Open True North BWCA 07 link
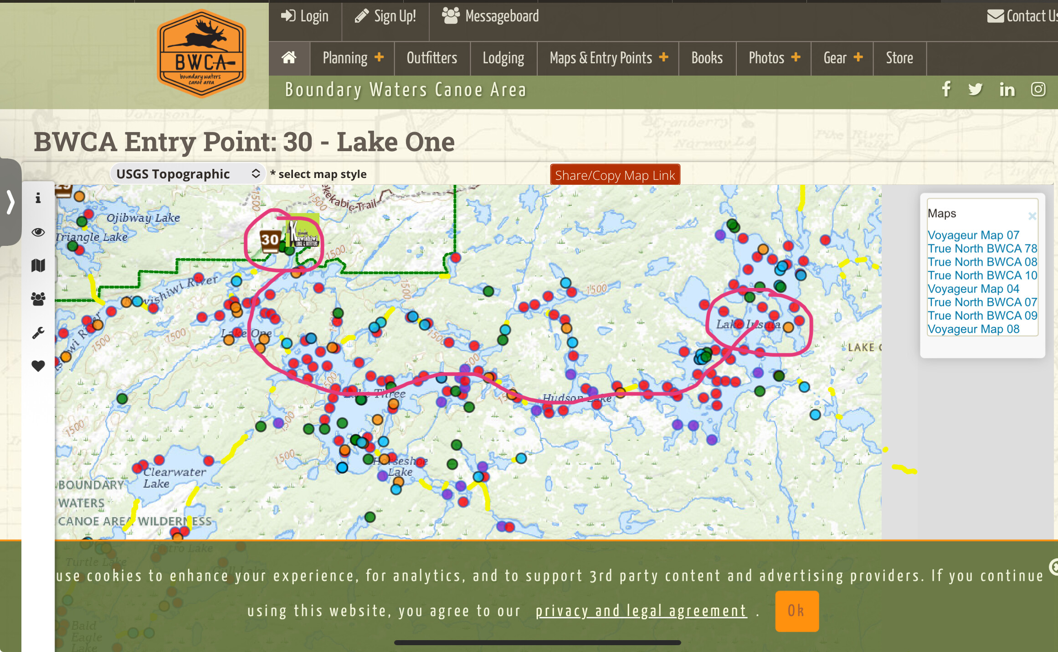 (x=982, y=302)
